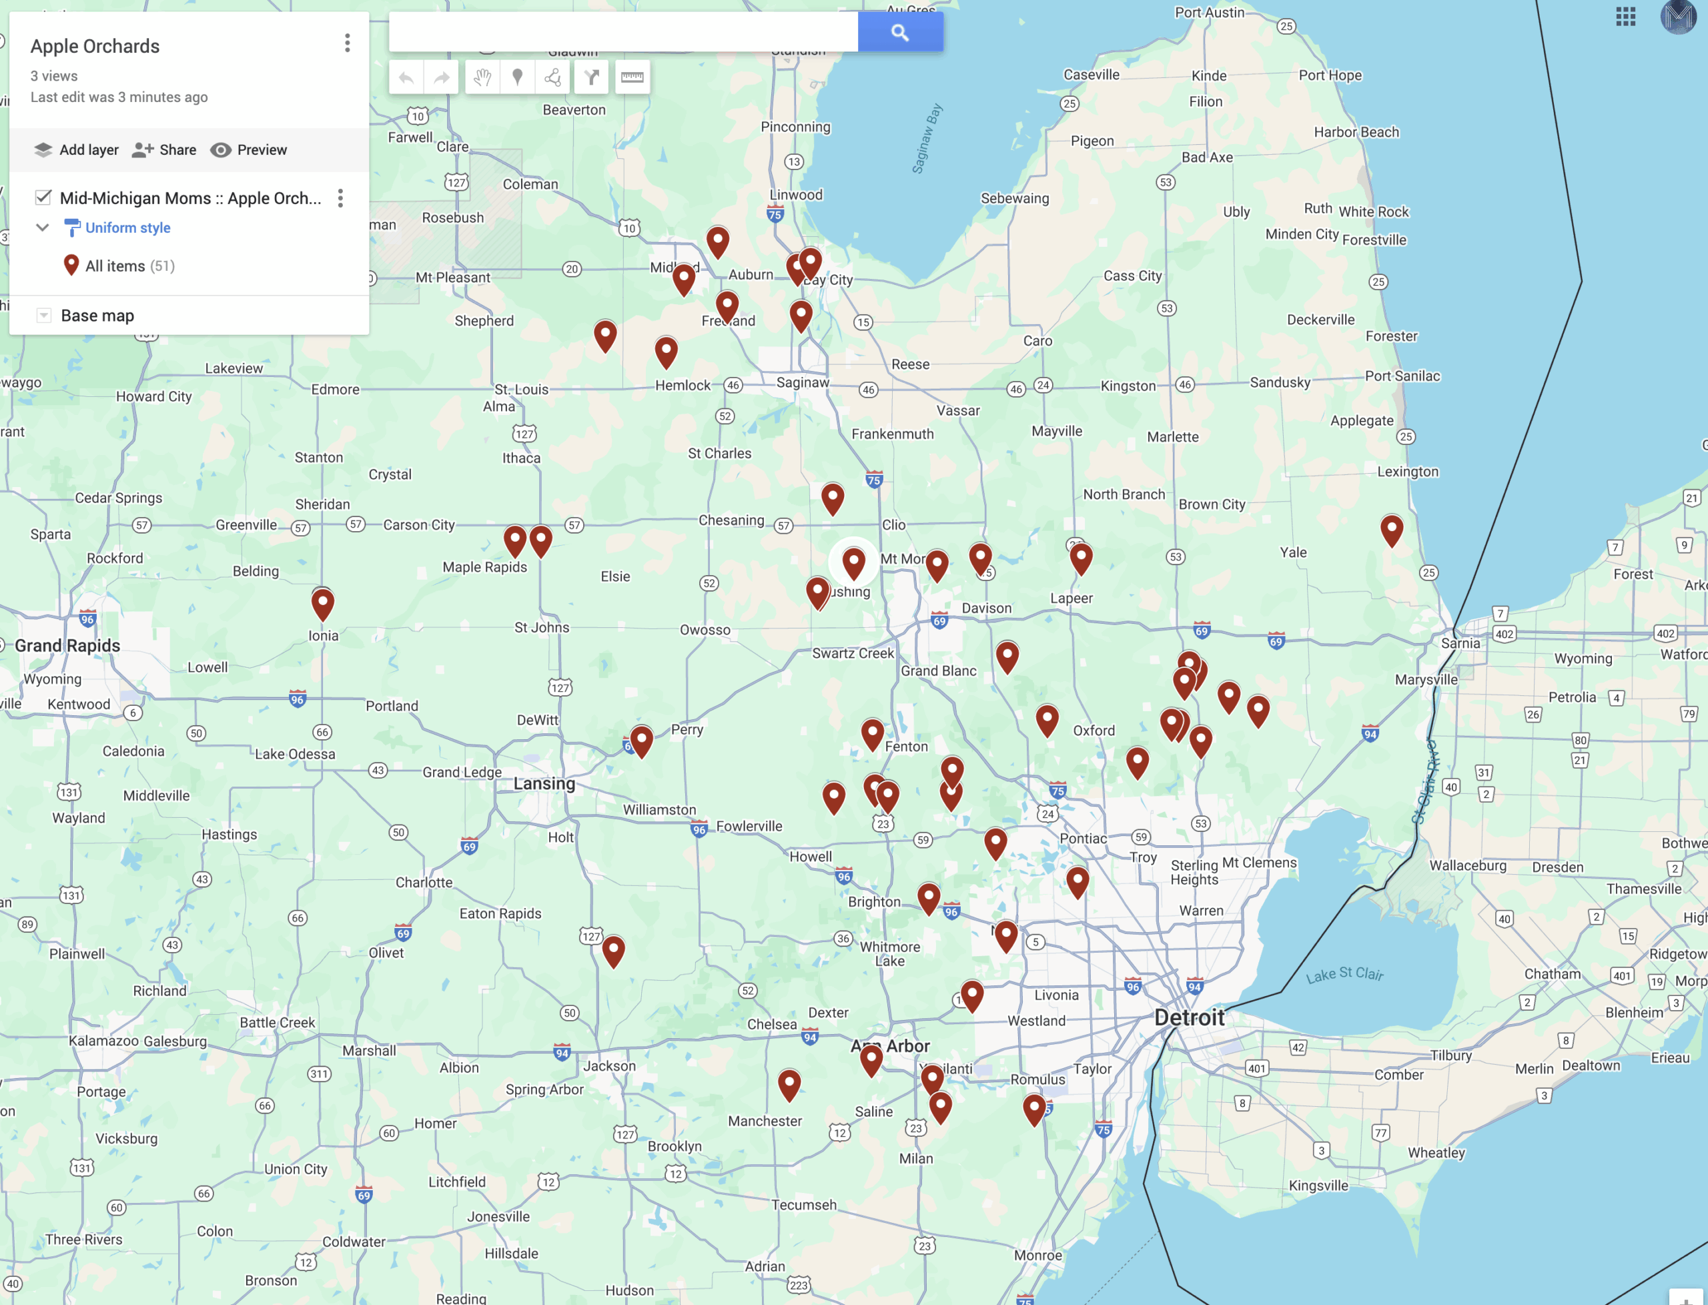
Task: Open the map Preview
Action: click(249, 150)
